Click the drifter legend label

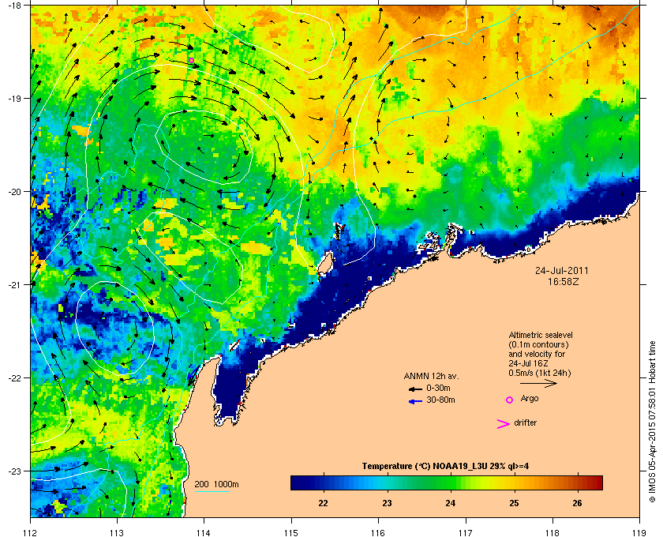tap(525, 422)
